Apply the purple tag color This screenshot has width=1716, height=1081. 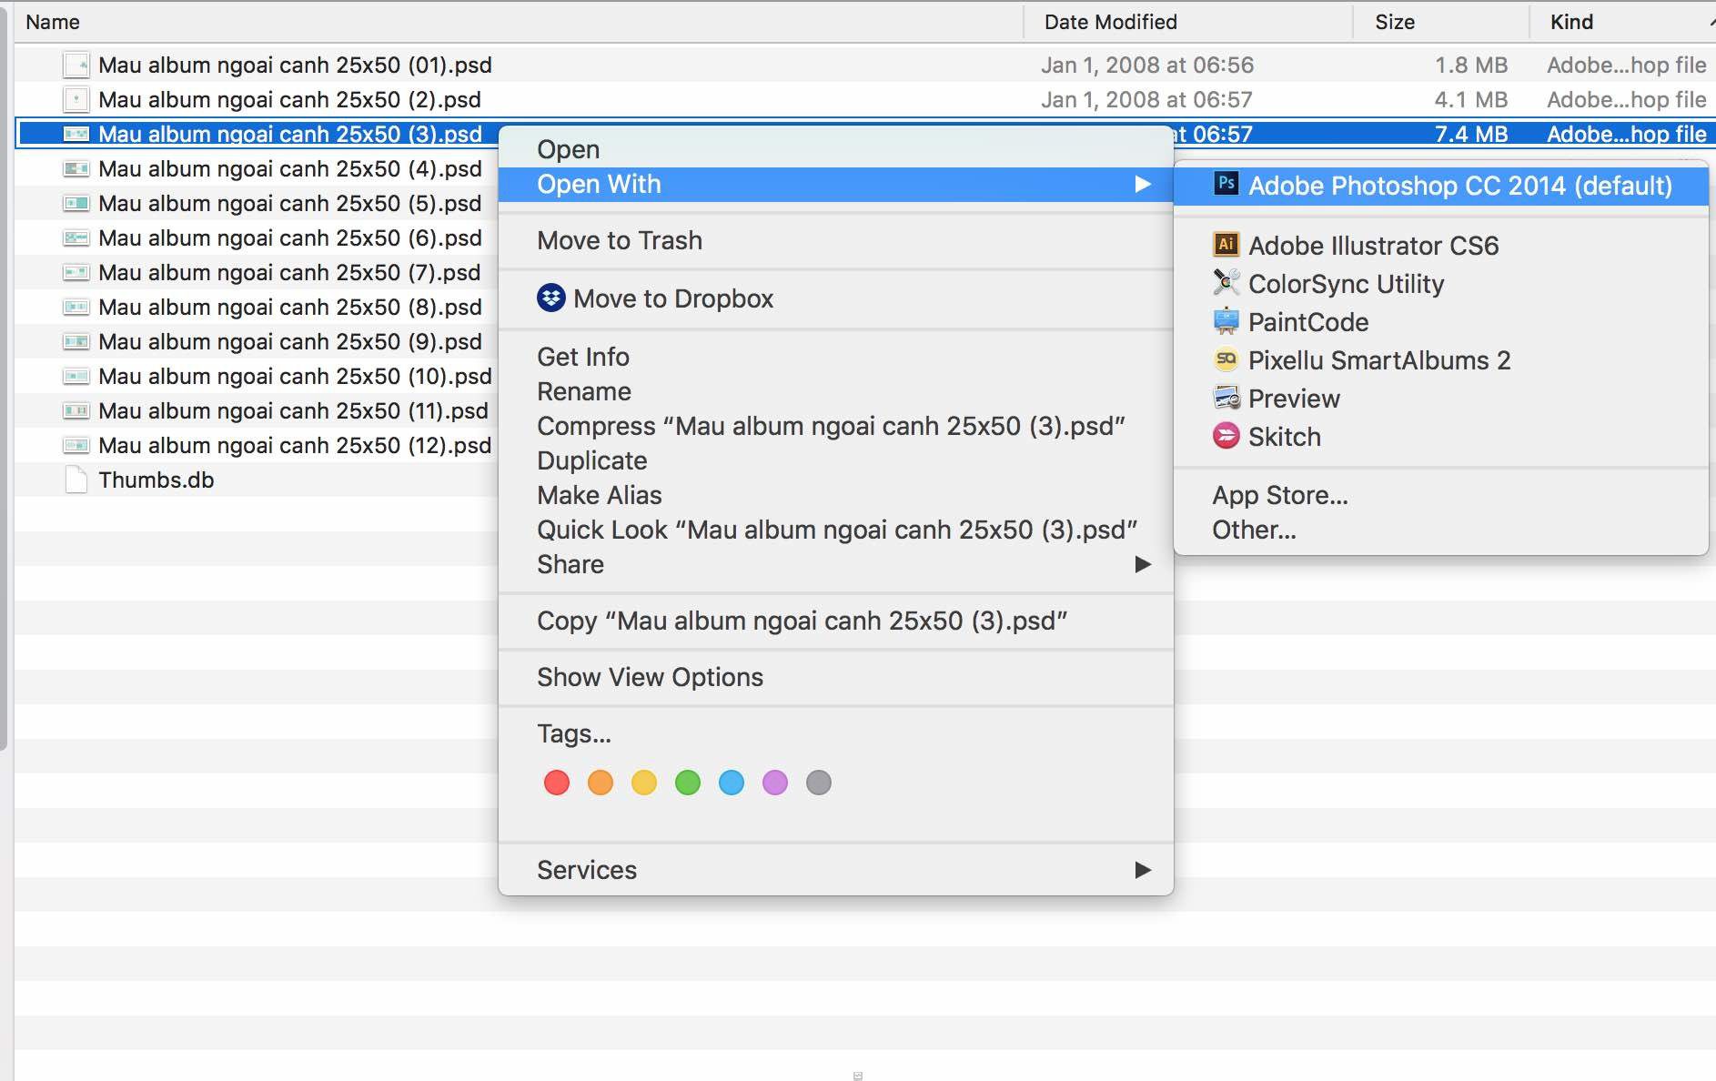(x=775, y=783)
